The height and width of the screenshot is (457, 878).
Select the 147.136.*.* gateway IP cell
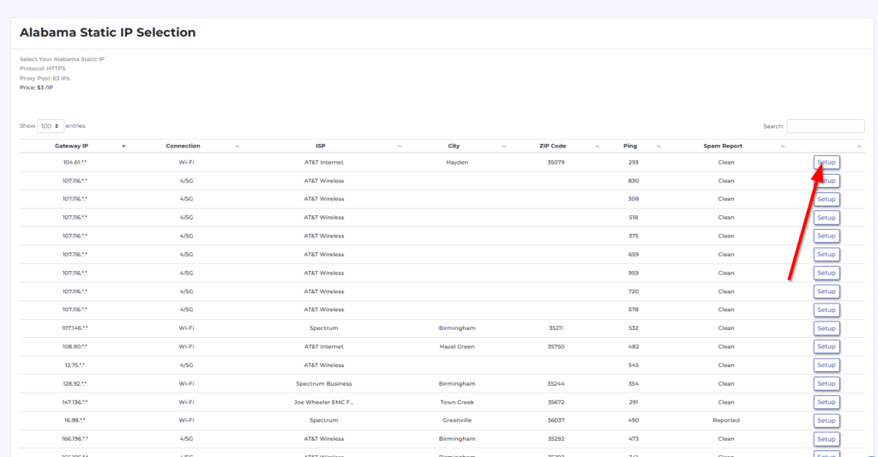pyautogui.click(x=75, y=402)
